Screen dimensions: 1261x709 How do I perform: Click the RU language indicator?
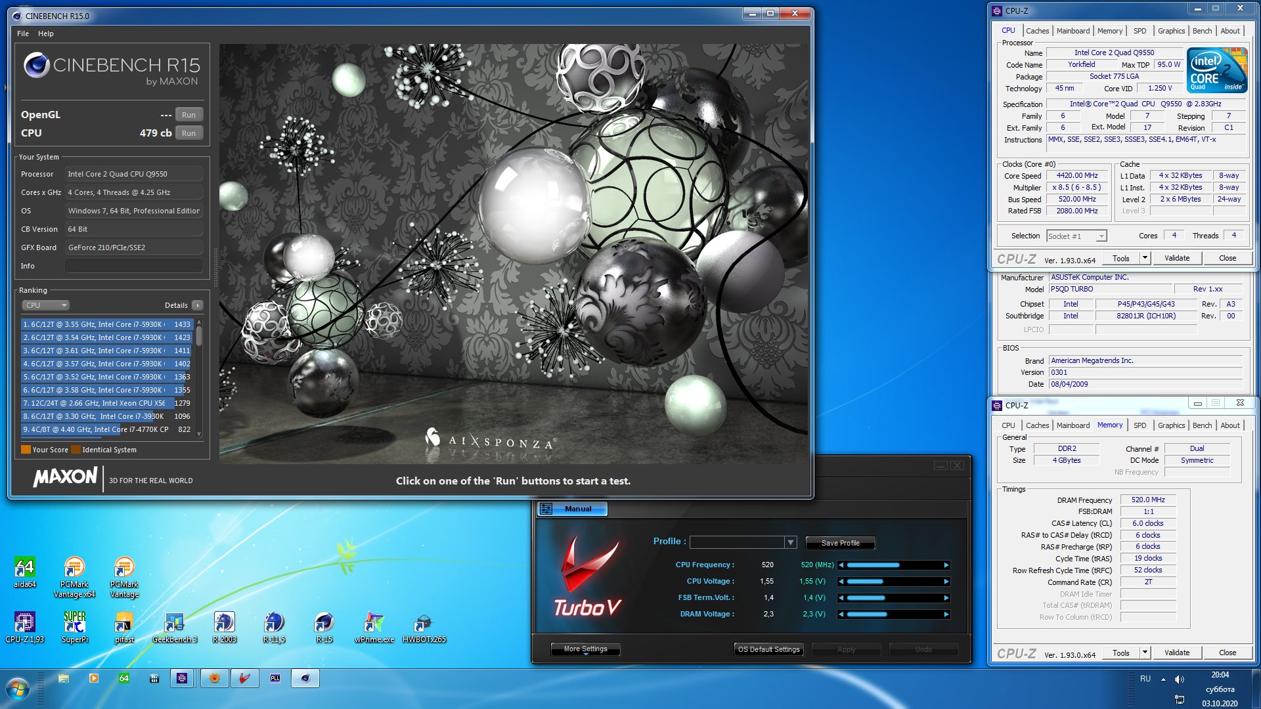[x=1145, y=679]
